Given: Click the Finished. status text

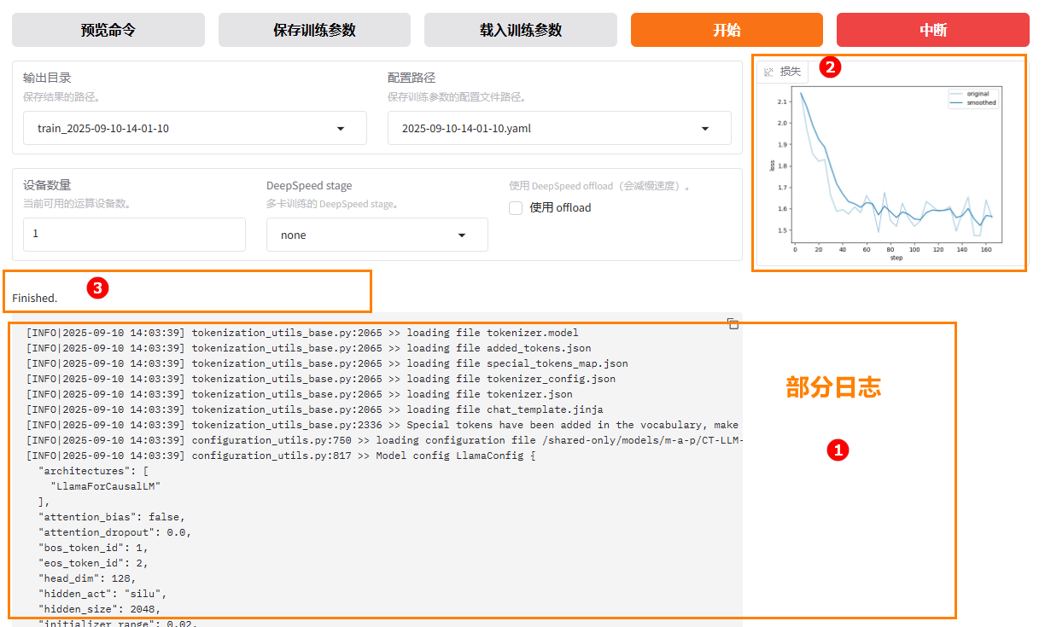Looking at the screenshot, I should [x=35, y=299].
